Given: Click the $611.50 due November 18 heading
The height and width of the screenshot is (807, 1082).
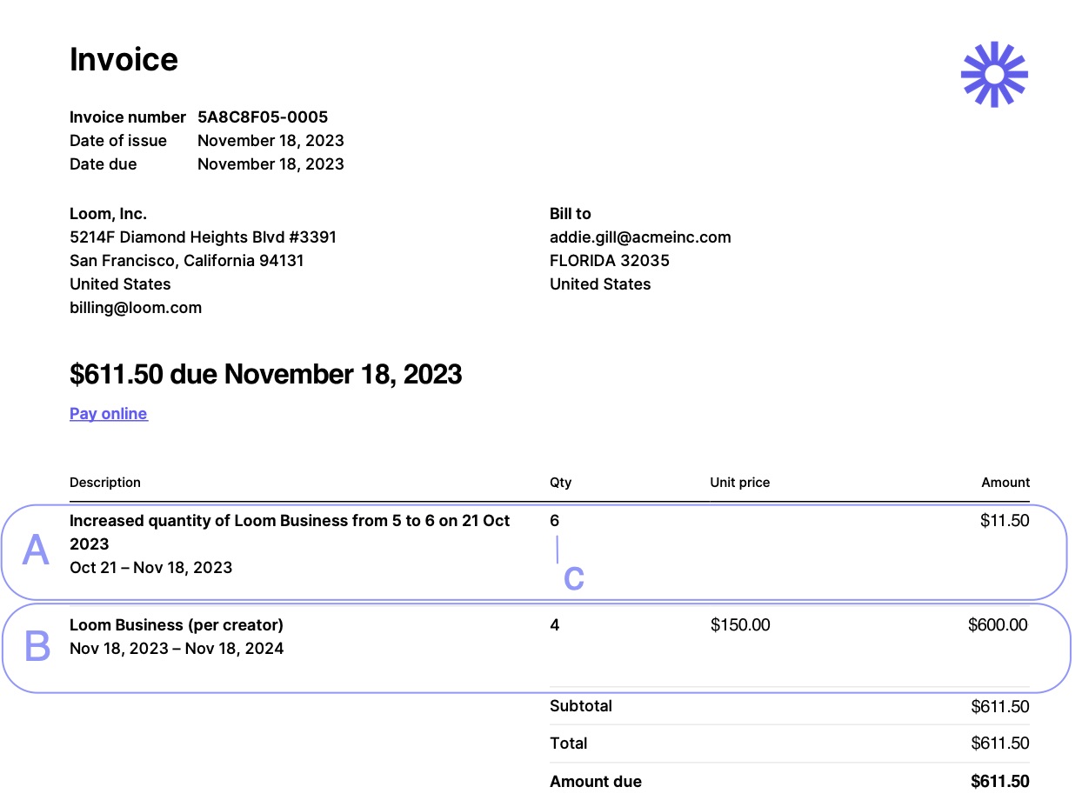Looking at the screenshot, I should click(265, 375).
